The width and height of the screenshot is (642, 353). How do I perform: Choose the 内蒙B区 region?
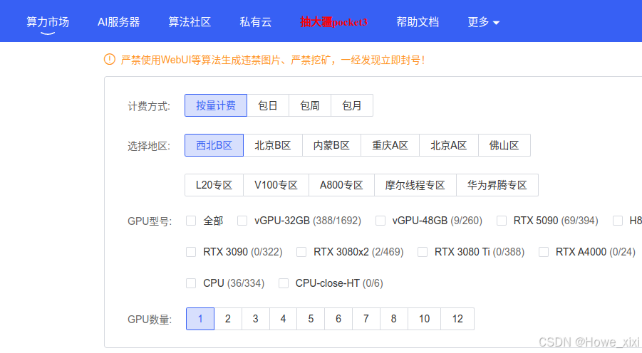(331, 145)
